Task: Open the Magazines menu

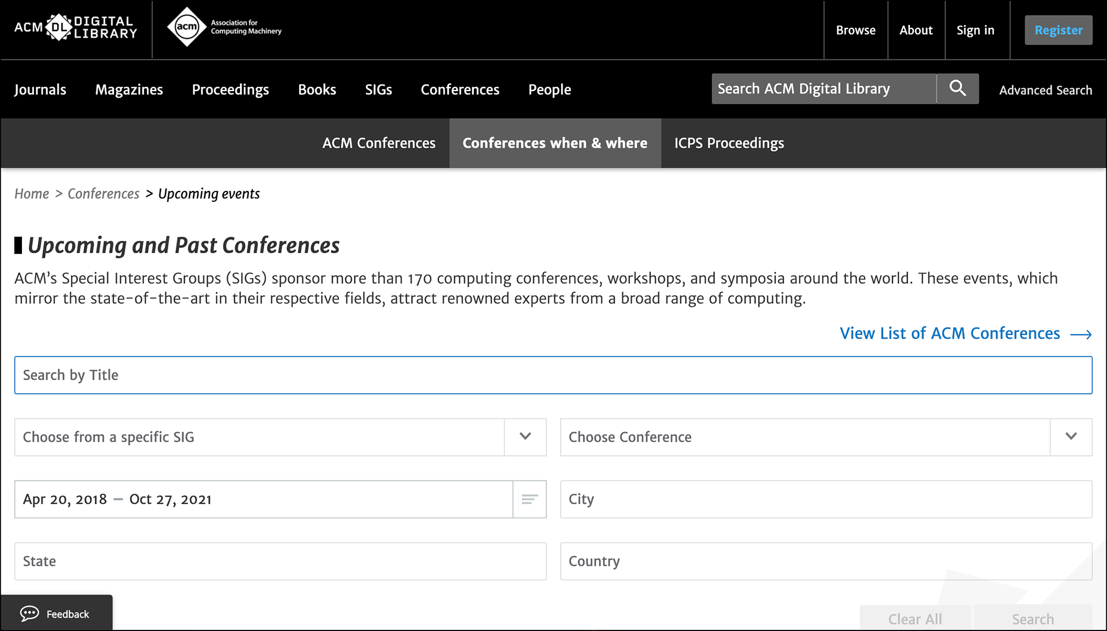Action: pyautogui.click(x=129, y=89)
